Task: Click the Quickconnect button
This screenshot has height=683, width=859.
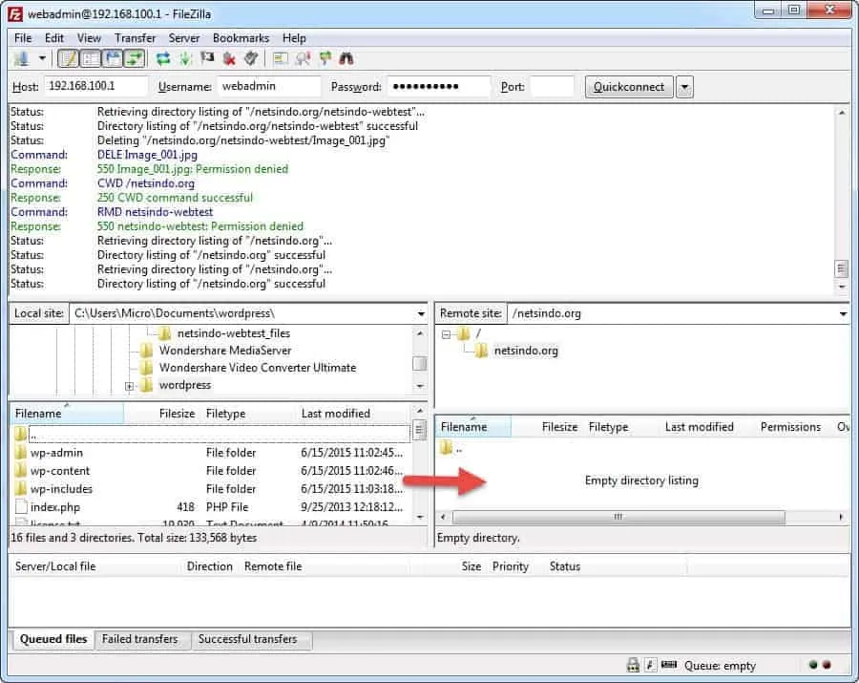Action: tap(628, 87)
